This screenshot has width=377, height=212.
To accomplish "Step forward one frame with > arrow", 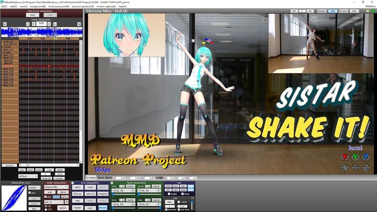I will click(x=49, y=24).
